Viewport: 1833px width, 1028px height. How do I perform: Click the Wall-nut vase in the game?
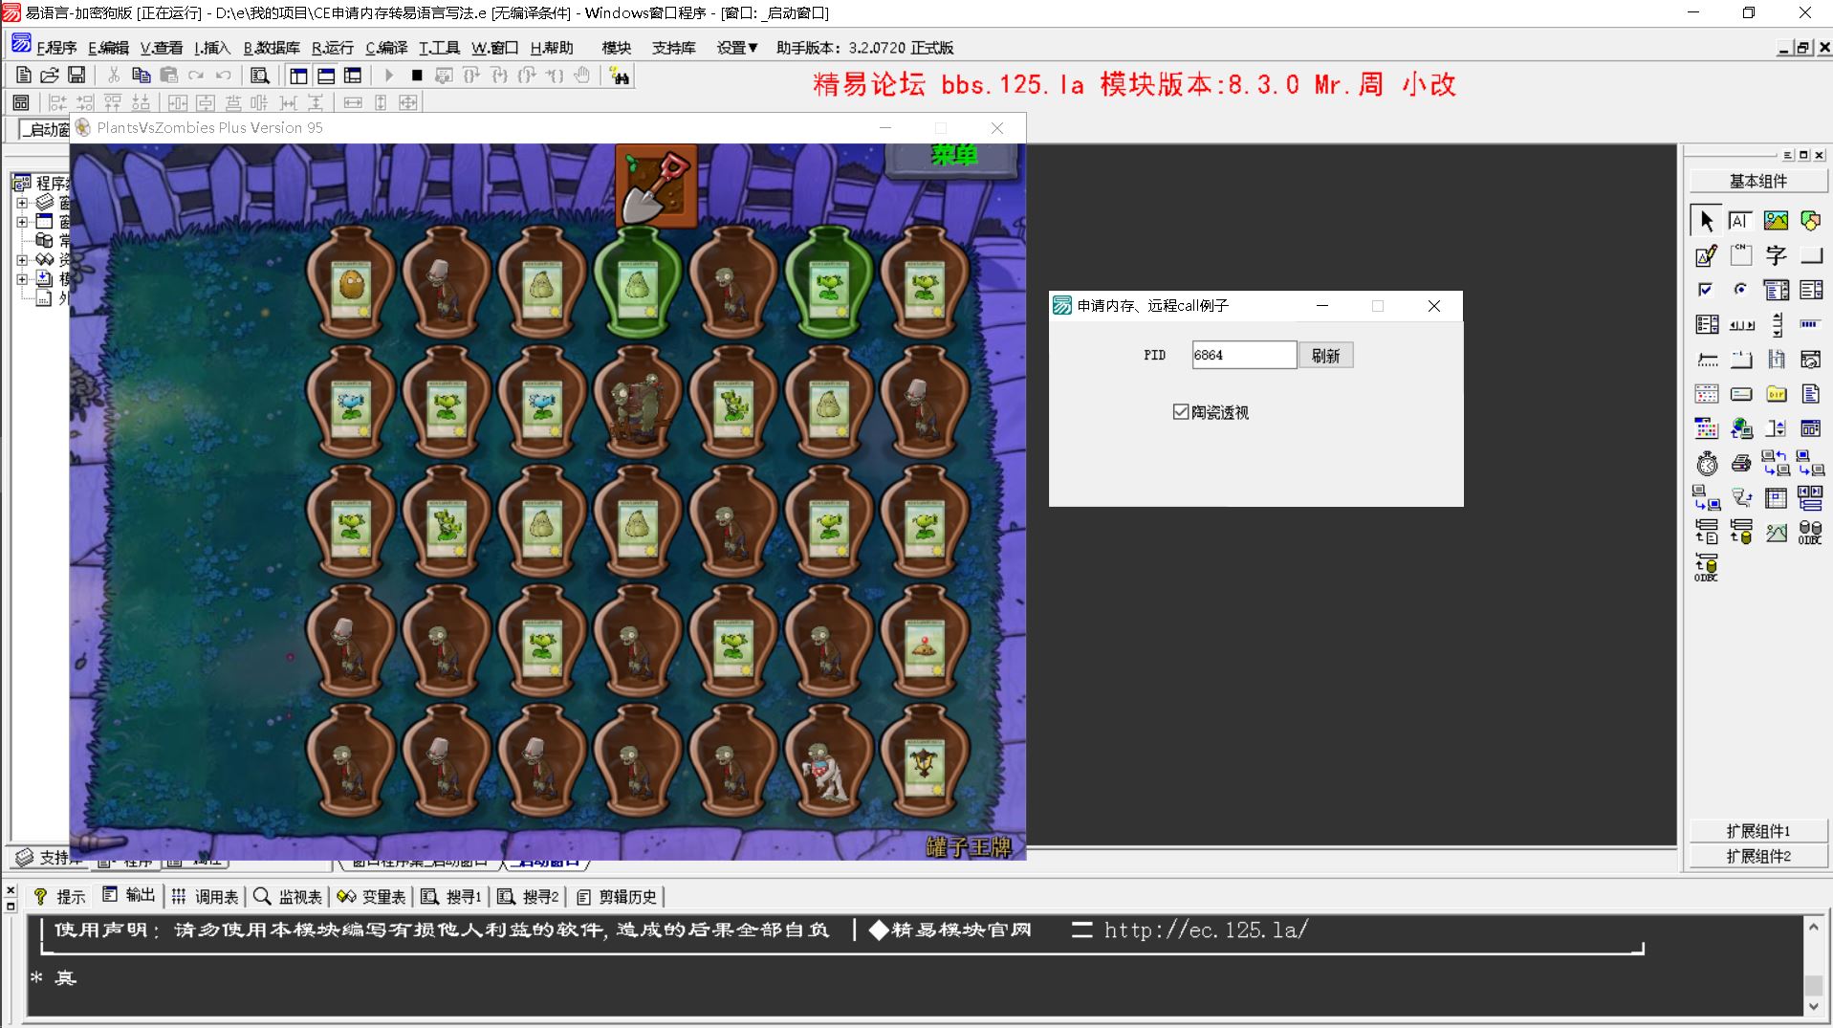(351, 283)
